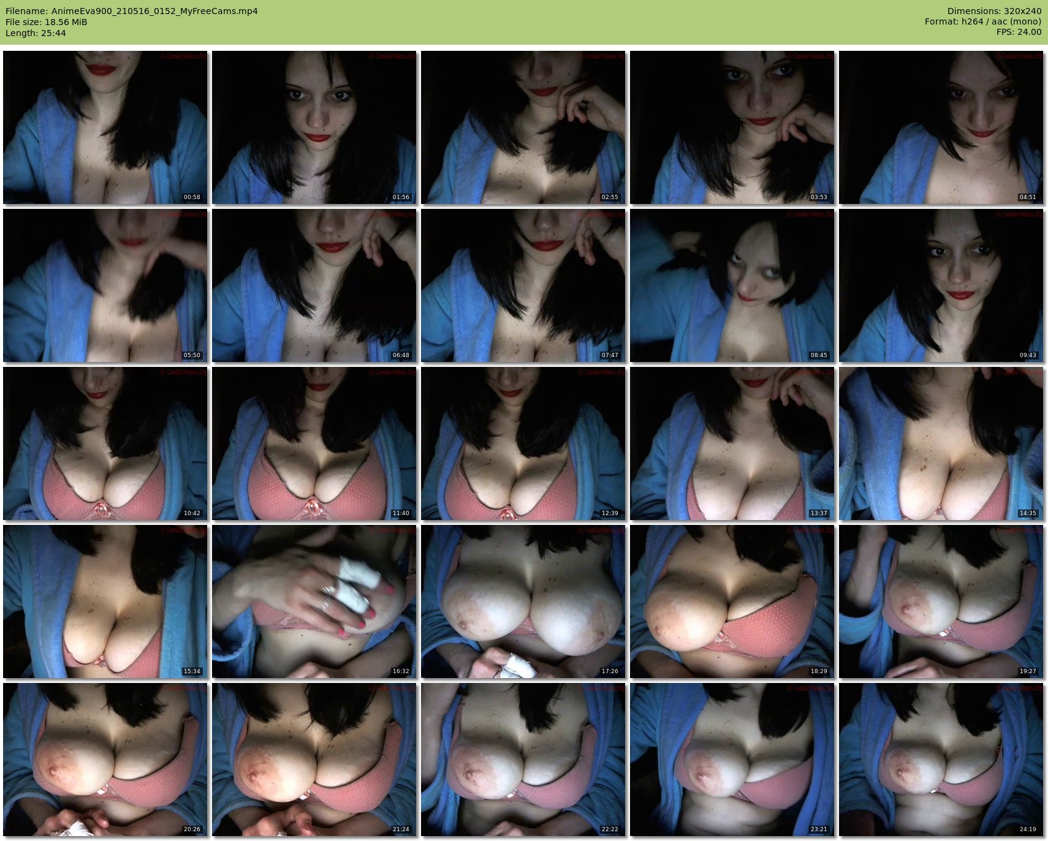Viewport: 1048px width, 841px height.
Task: Select the thumbnail stamped 12:39
Action: pyautogui.click(x=523, y=443)
